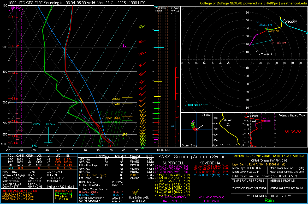
Task: Click the red TORNADO hazard text
Action: (292, 131)
